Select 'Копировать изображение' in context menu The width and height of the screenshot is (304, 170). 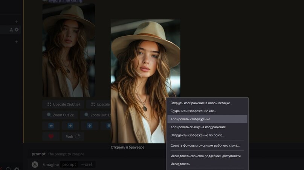pyautogui.click(x=207, y=119)
